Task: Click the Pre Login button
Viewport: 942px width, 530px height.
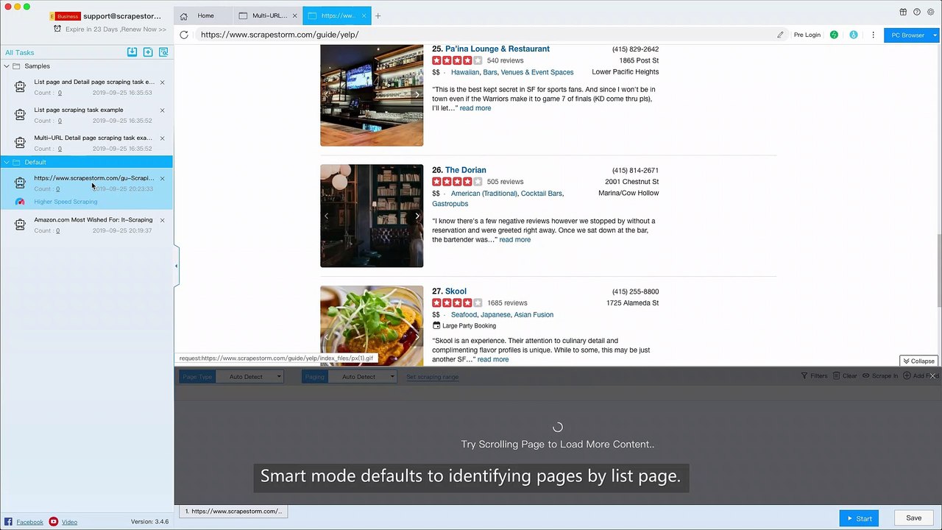Action: pyautogui.click(x=807, y=35)
